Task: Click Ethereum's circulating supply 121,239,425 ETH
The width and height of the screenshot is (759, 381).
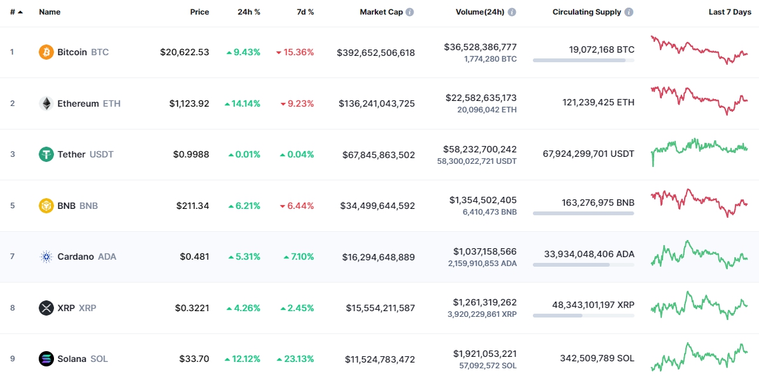Action: point(598,103)
